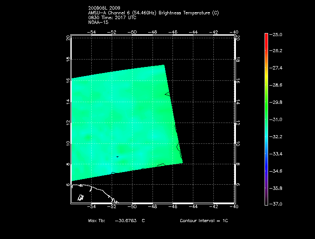The height and width of the screenshot is (239, 315).
Task: Click the Contour Interval = 1C text
Action: (204, 221)
